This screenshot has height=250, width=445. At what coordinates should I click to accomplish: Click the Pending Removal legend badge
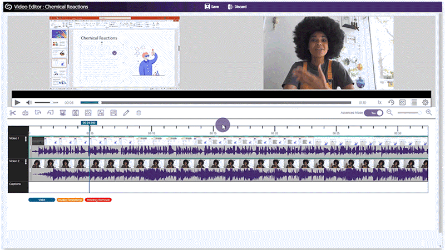point(98,200)
